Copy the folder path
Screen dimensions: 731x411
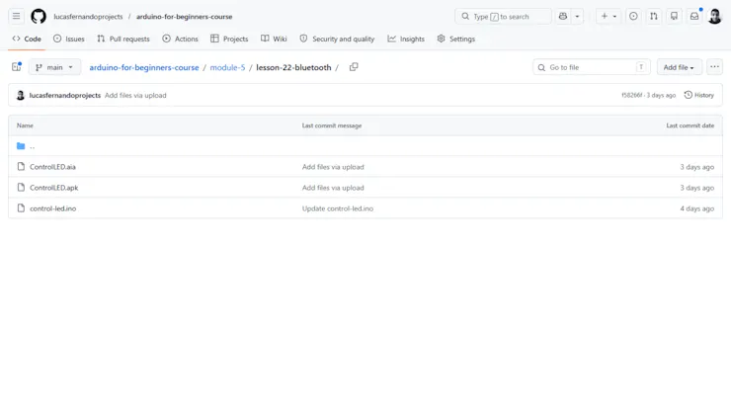tap(354, 67)
